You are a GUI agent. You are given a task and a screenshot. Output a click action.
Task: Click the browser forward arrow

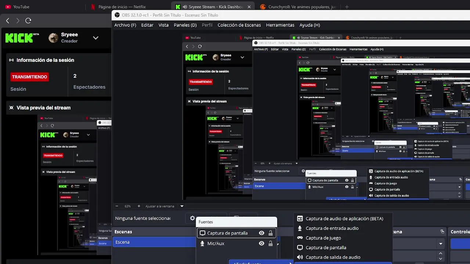tap(18, 21)
